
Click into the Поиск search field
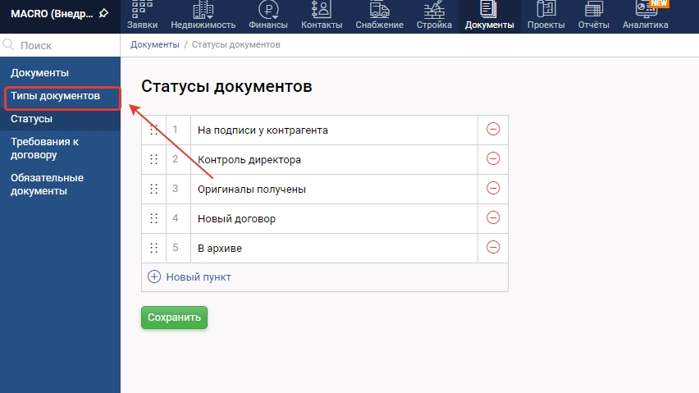click(66, 46)
